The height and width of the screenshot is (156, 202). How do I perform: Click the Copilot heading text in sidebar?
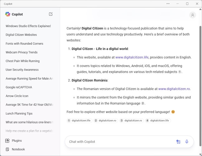(17, 14)
